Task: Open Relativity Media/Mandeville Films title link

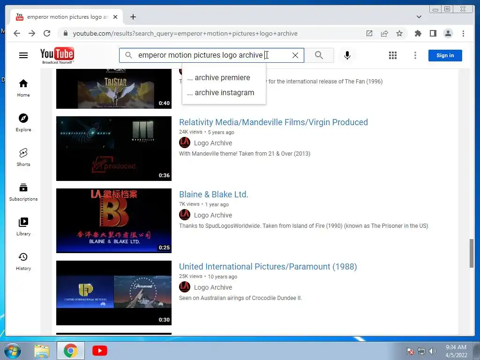Action: click(273, 122)
